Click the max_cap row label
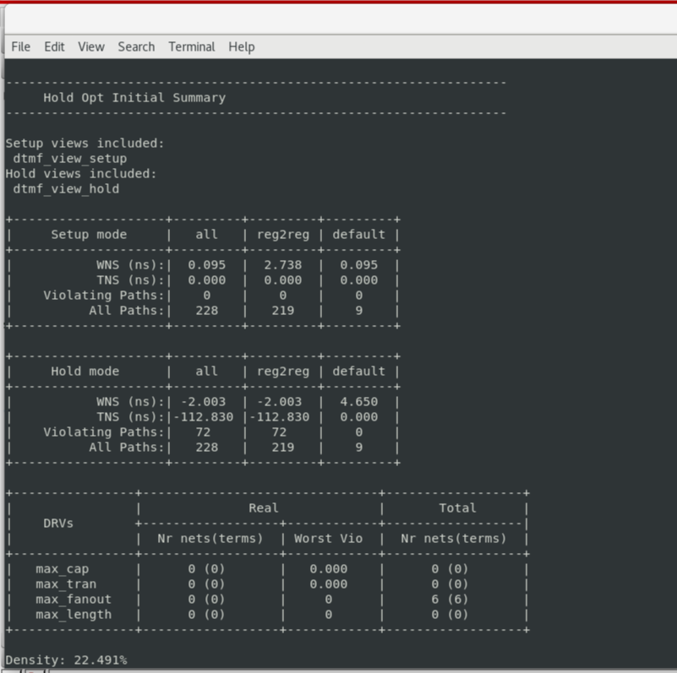The height and width of the screenshot is (673, 677). point(63,569)
